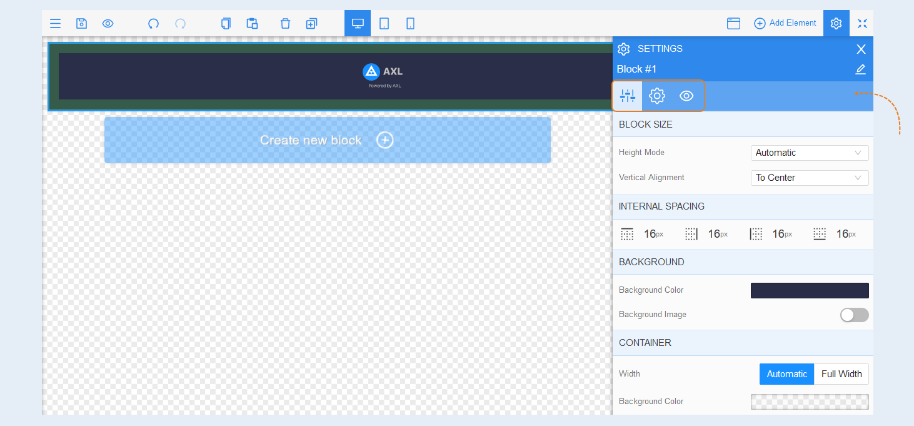The image size is (914, 426).
Task: Click the save disk icon
Action: tap(81, 24)
